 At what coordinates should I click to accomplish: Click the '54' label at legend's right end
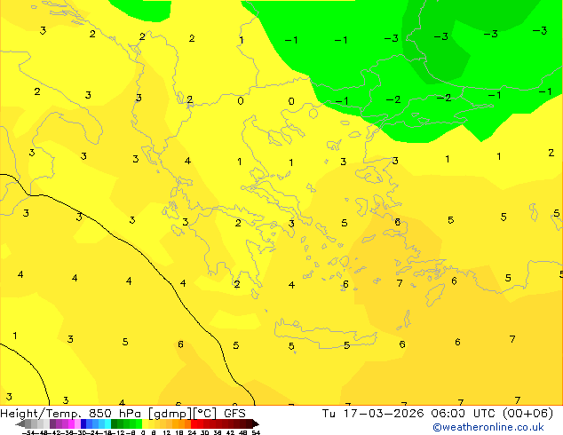(x=256, y=432)
